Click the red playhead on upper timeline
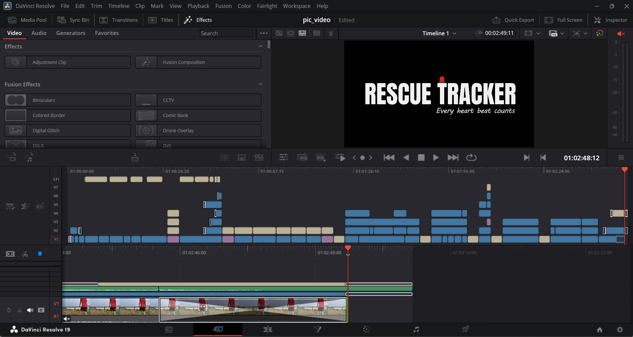 point(624,169)
